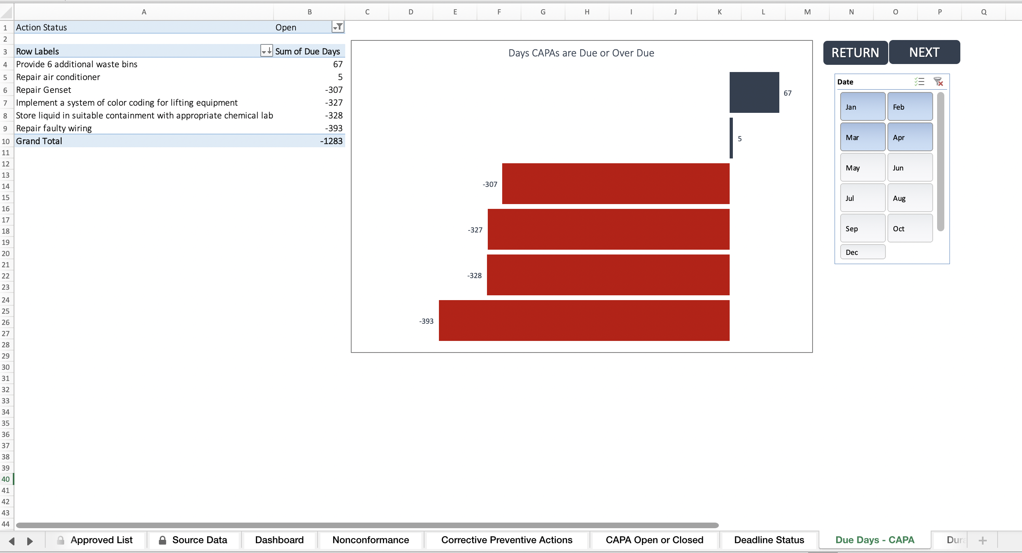This screenshot has height=553, width=1022.
Task: Toggle Oct in the Date slicer
Action: coord(910,228)
